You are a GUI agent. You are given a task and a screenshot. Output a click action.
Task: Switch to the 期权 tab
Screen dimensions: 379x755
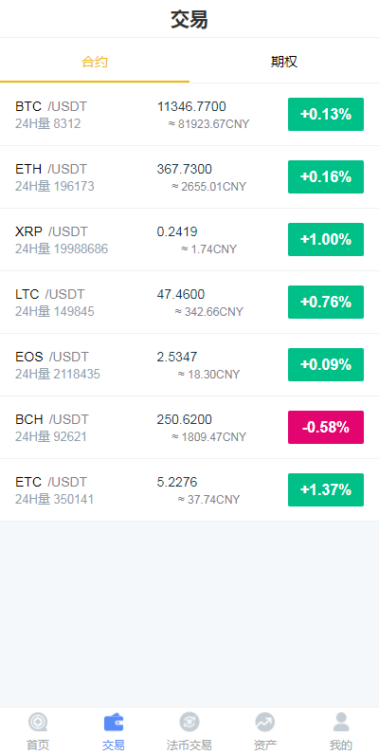click(x=284, y=62)
